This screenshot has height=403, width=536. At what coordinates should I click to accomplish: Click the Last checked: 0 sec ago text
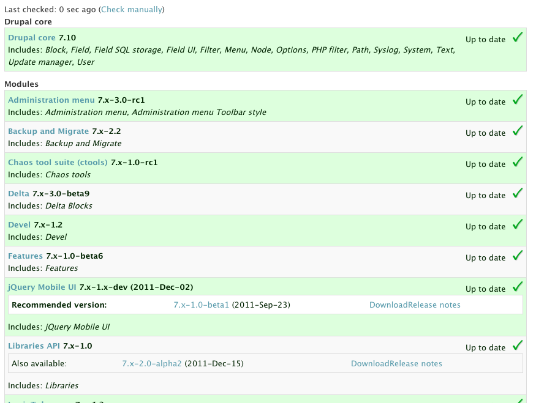coord(50,10)
